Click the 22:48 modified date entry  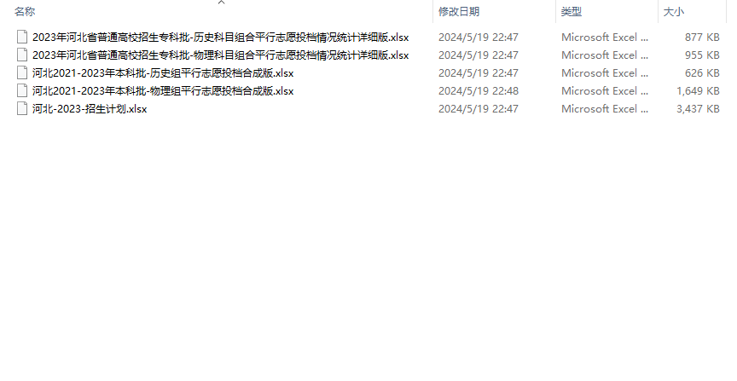(478, 90)
